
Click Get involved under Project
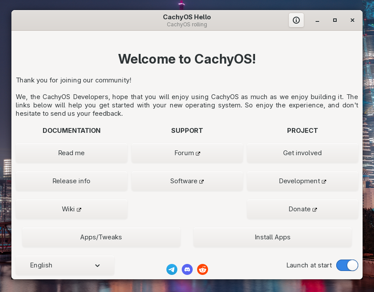coord(302,153)
